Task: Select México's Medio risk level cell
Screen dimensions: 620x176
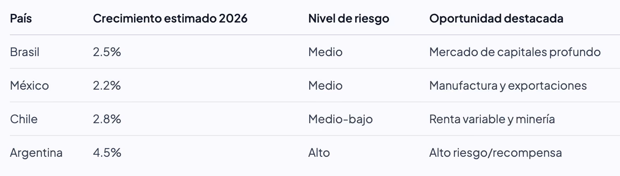Action: coord(325,86)
